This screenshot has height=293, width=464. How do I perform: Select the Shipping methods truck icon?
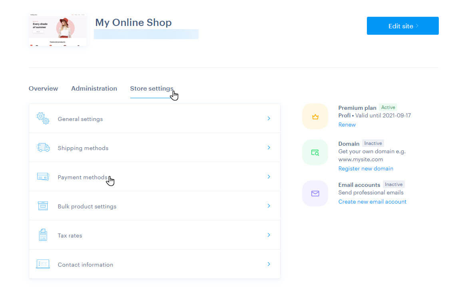click(x=43, y=147)
